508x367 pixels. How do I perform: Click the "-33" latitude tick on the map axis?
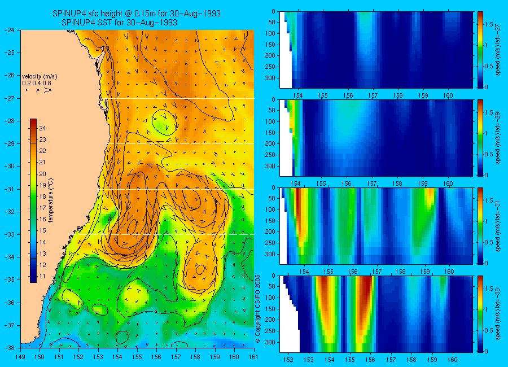[x=9, y=234]
